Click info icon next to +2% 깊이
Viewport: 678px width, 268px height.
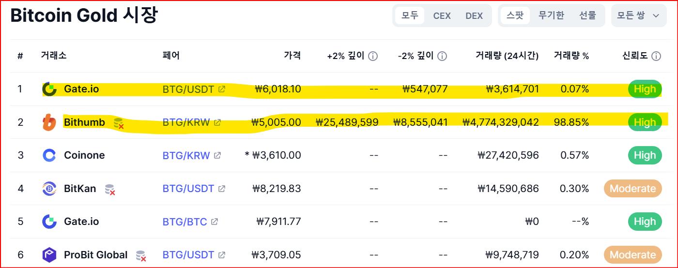pyautogui.click(x=373, y=56)
